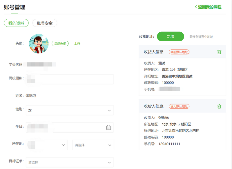Open the birthday calendar picker icon
Image resolution: width=232 pixels, height=169 pixels.
pos(108,127)
